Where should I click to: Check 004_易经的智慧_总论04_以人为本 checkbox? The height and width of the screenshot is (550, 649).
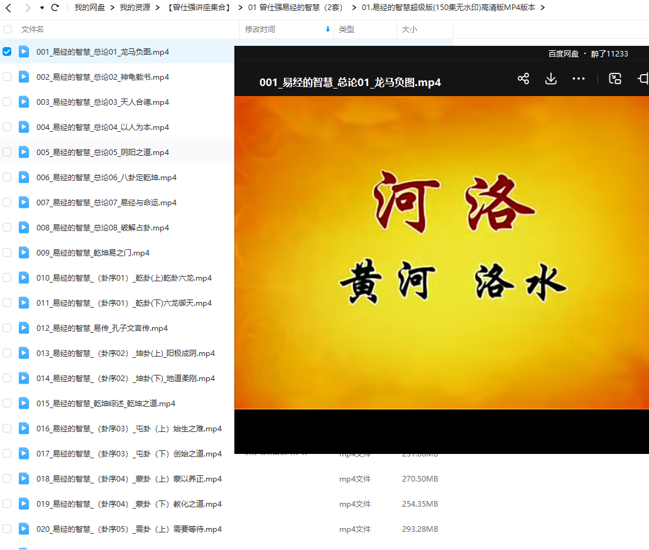pos(7,127)
